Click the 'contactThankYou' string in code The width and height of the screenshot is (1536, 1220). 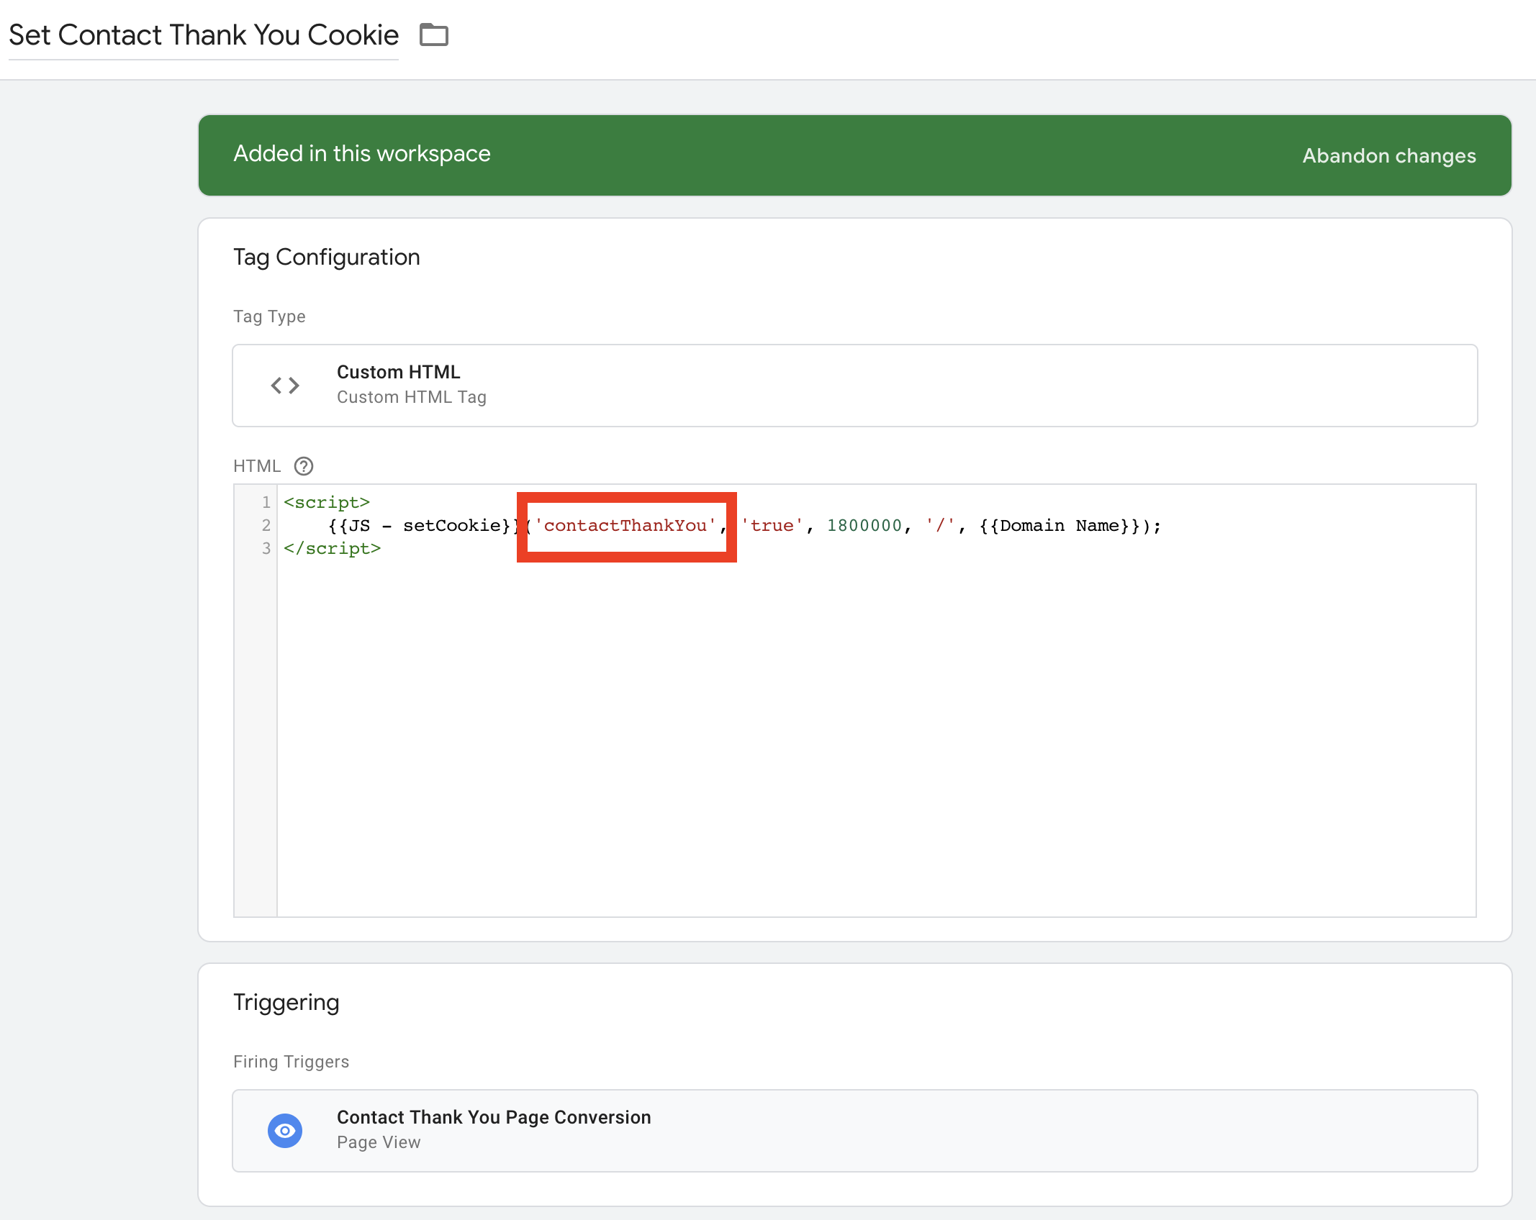pyautogui.click(x=625, y=526)
